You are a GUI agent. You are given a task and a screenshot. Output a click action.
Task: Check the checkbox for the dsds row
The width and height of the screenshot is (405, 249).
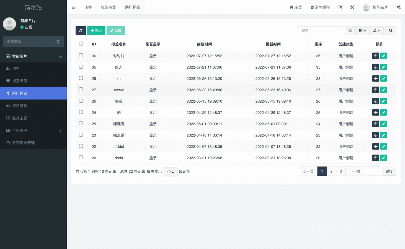[x=81, y=157]
